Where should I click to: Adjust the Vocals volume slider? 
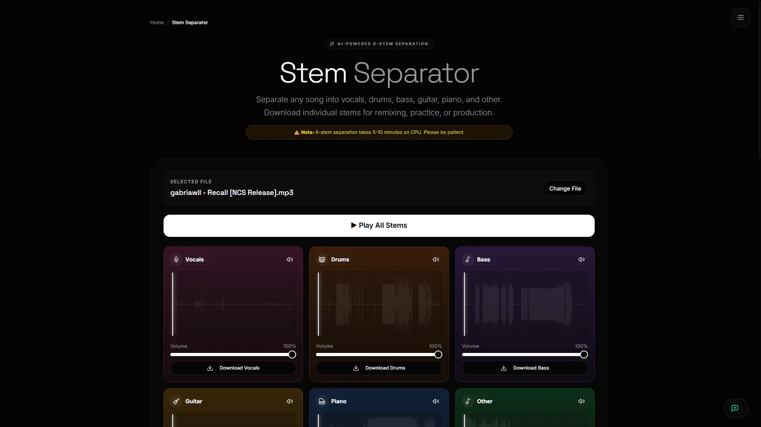click(233, 355)
